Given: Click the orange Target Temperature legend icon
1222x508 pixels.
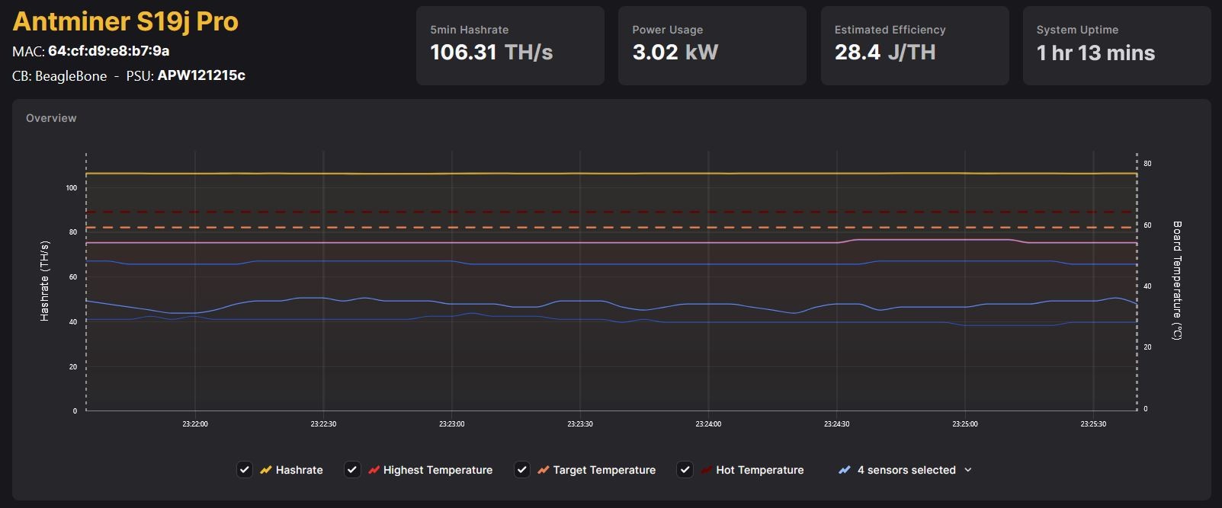Looking at the screenshot, I should coord(543,470).
